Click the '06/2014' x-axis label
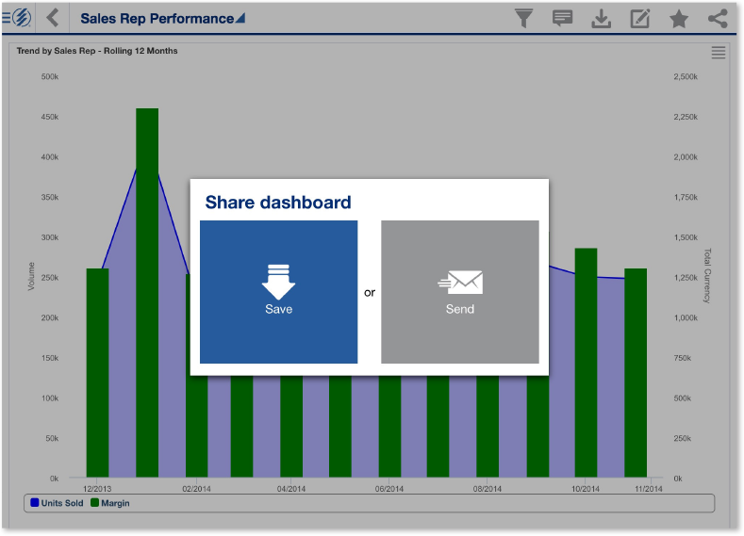The image size is (744, 536). click(389, 489)
